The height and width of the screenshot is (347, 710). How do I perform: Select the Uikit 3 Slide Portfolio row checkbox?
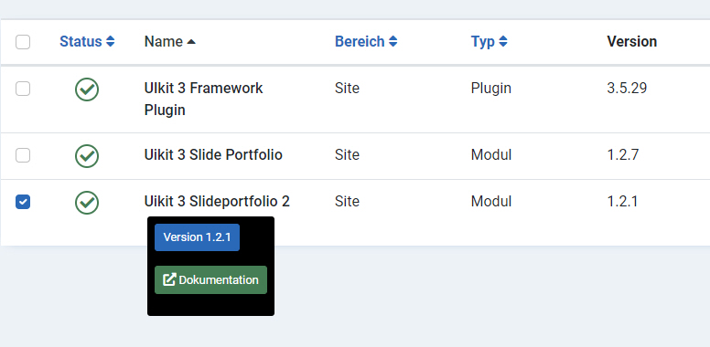pyautogui.click(x=23, y=155)
